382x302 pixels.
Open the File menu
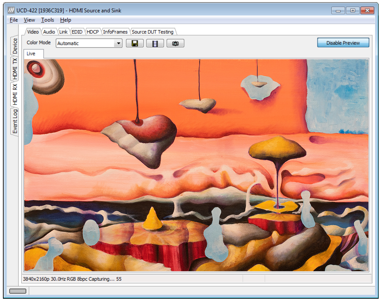14,20
